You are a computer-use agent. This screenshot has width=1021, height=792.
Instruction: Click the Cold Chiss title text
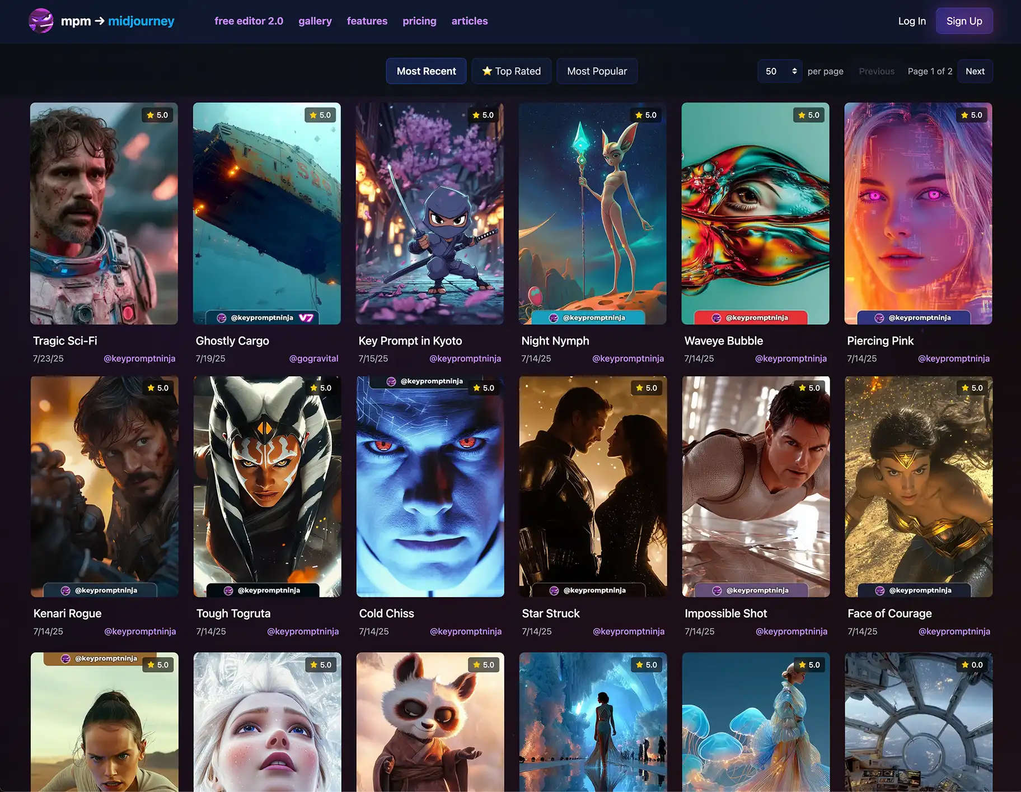click(x=387, y=613)
